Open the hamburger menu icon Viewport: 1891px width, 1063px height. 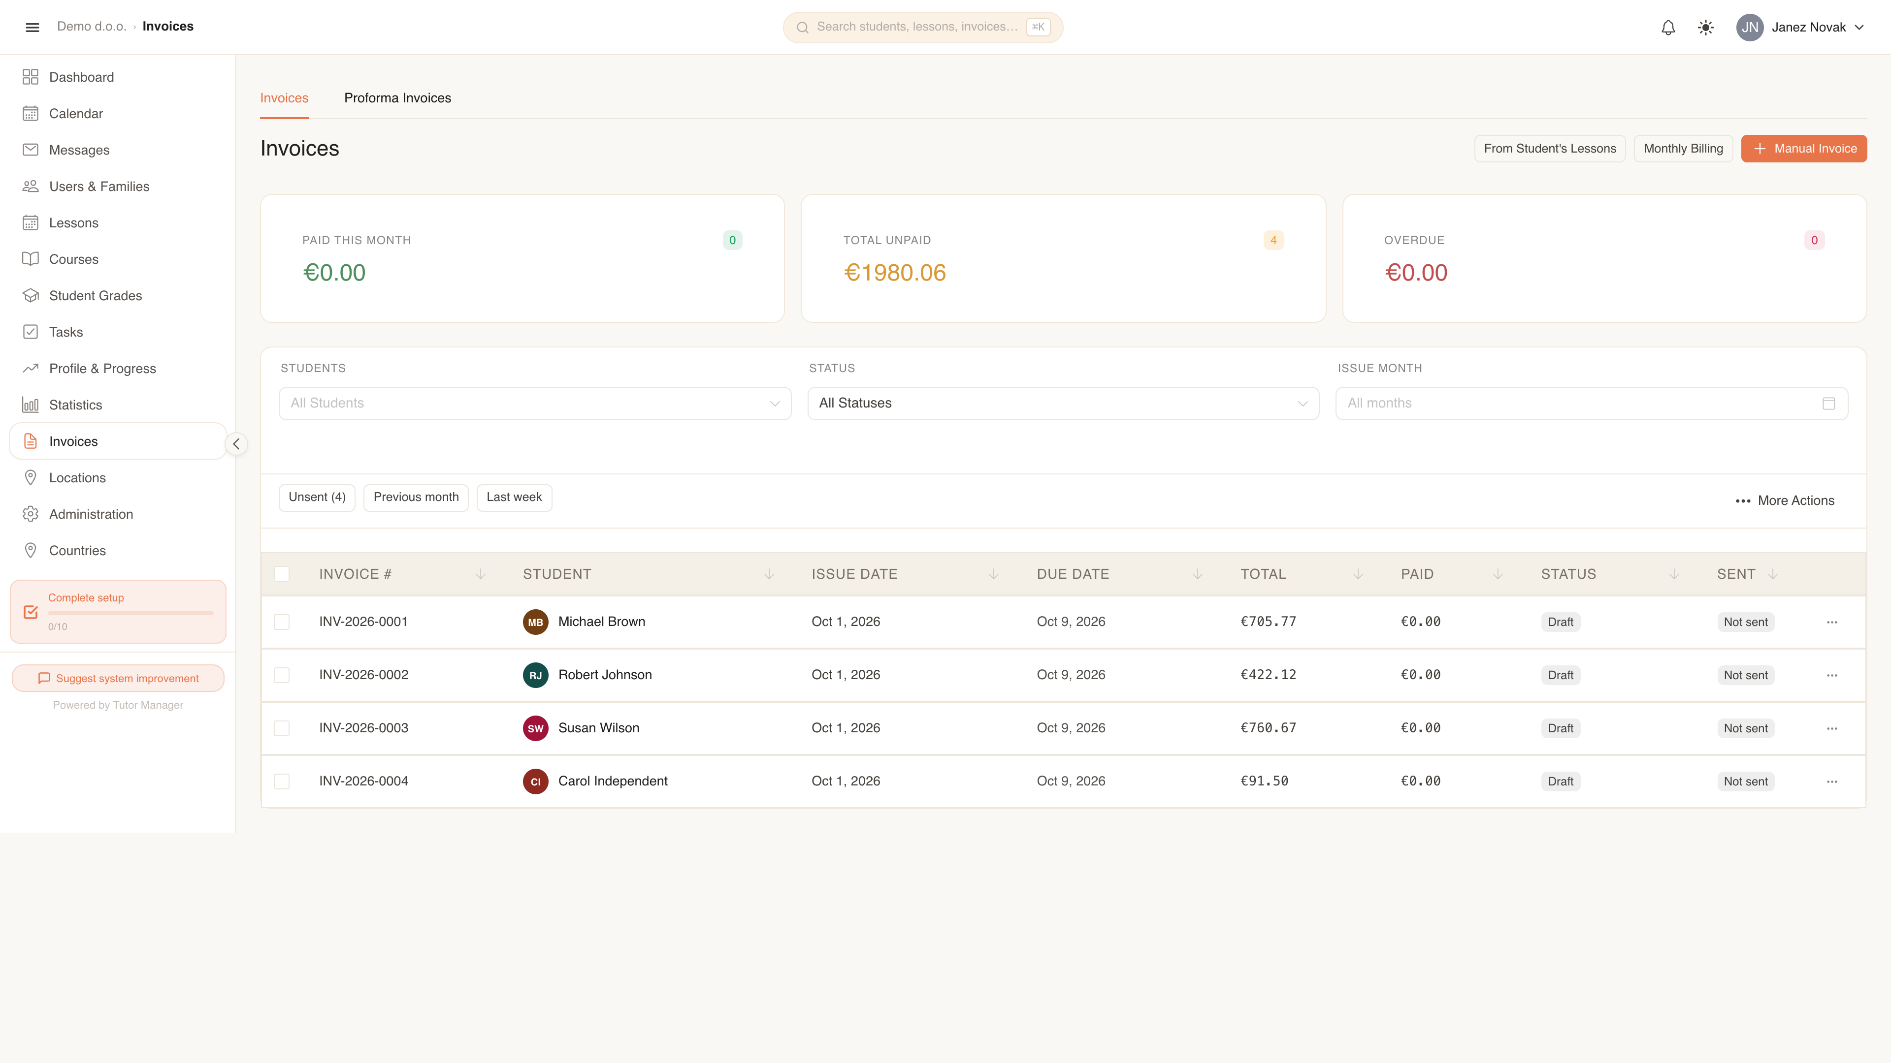[x=33, y=27]
